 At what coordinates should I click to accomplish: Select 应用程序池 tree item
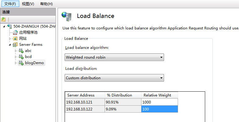[x=28, y=32]
